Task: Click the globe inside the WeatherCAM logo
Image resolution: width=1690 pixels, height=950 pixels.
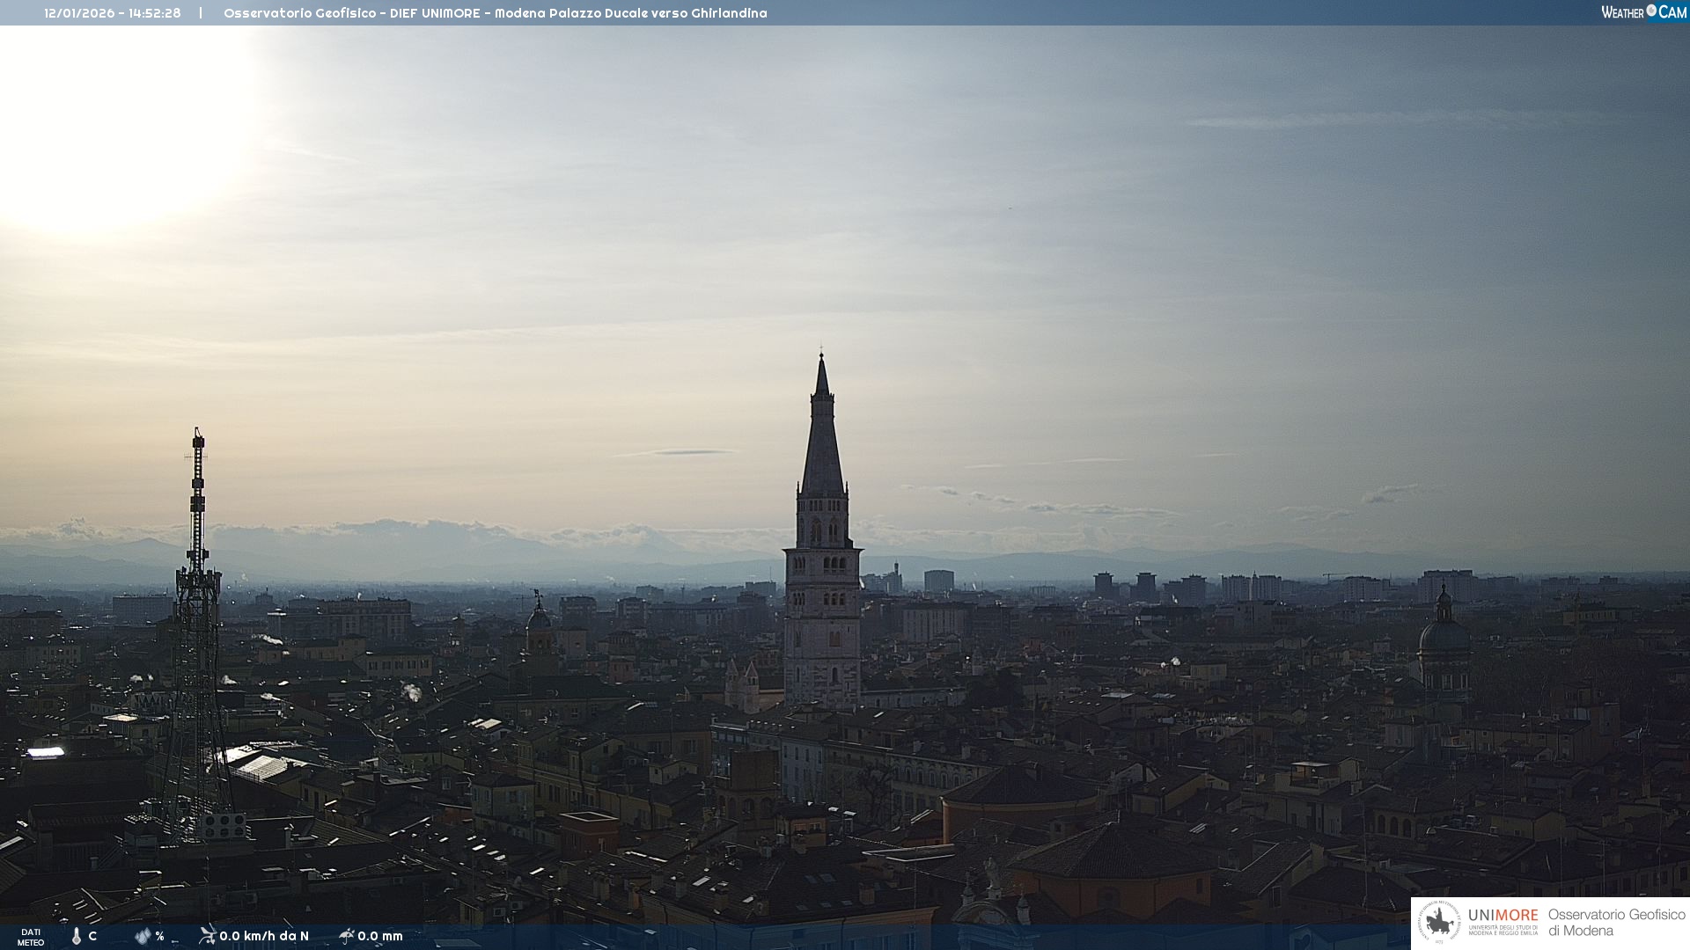Action: pos(1651,11)
